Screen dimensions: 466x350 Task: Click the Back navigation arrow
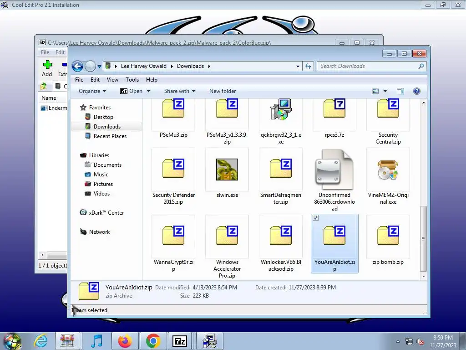[77, 66]
